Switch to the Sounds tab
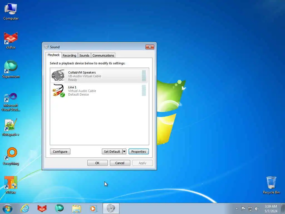Viewport: 285px width, 214px height. click(x=84, y=55)
